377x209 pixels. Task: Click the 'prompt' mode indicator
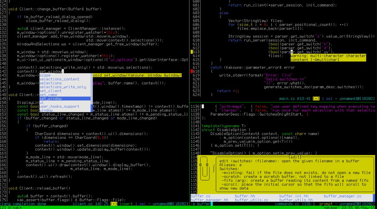[326, 204]
